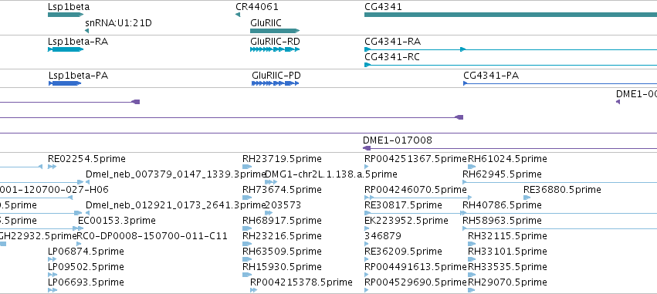Click the EC00153.3prime EST label
657x294 pixels.
[117, 220]
